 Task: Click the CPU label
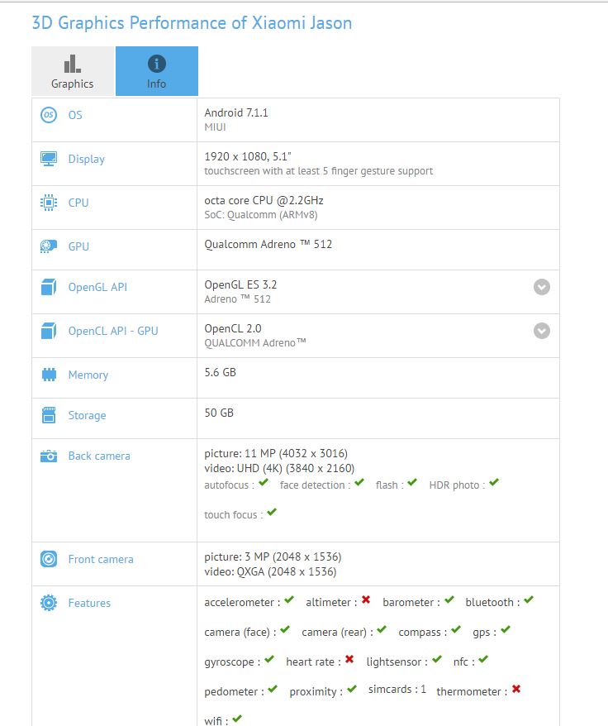(78, 203)
